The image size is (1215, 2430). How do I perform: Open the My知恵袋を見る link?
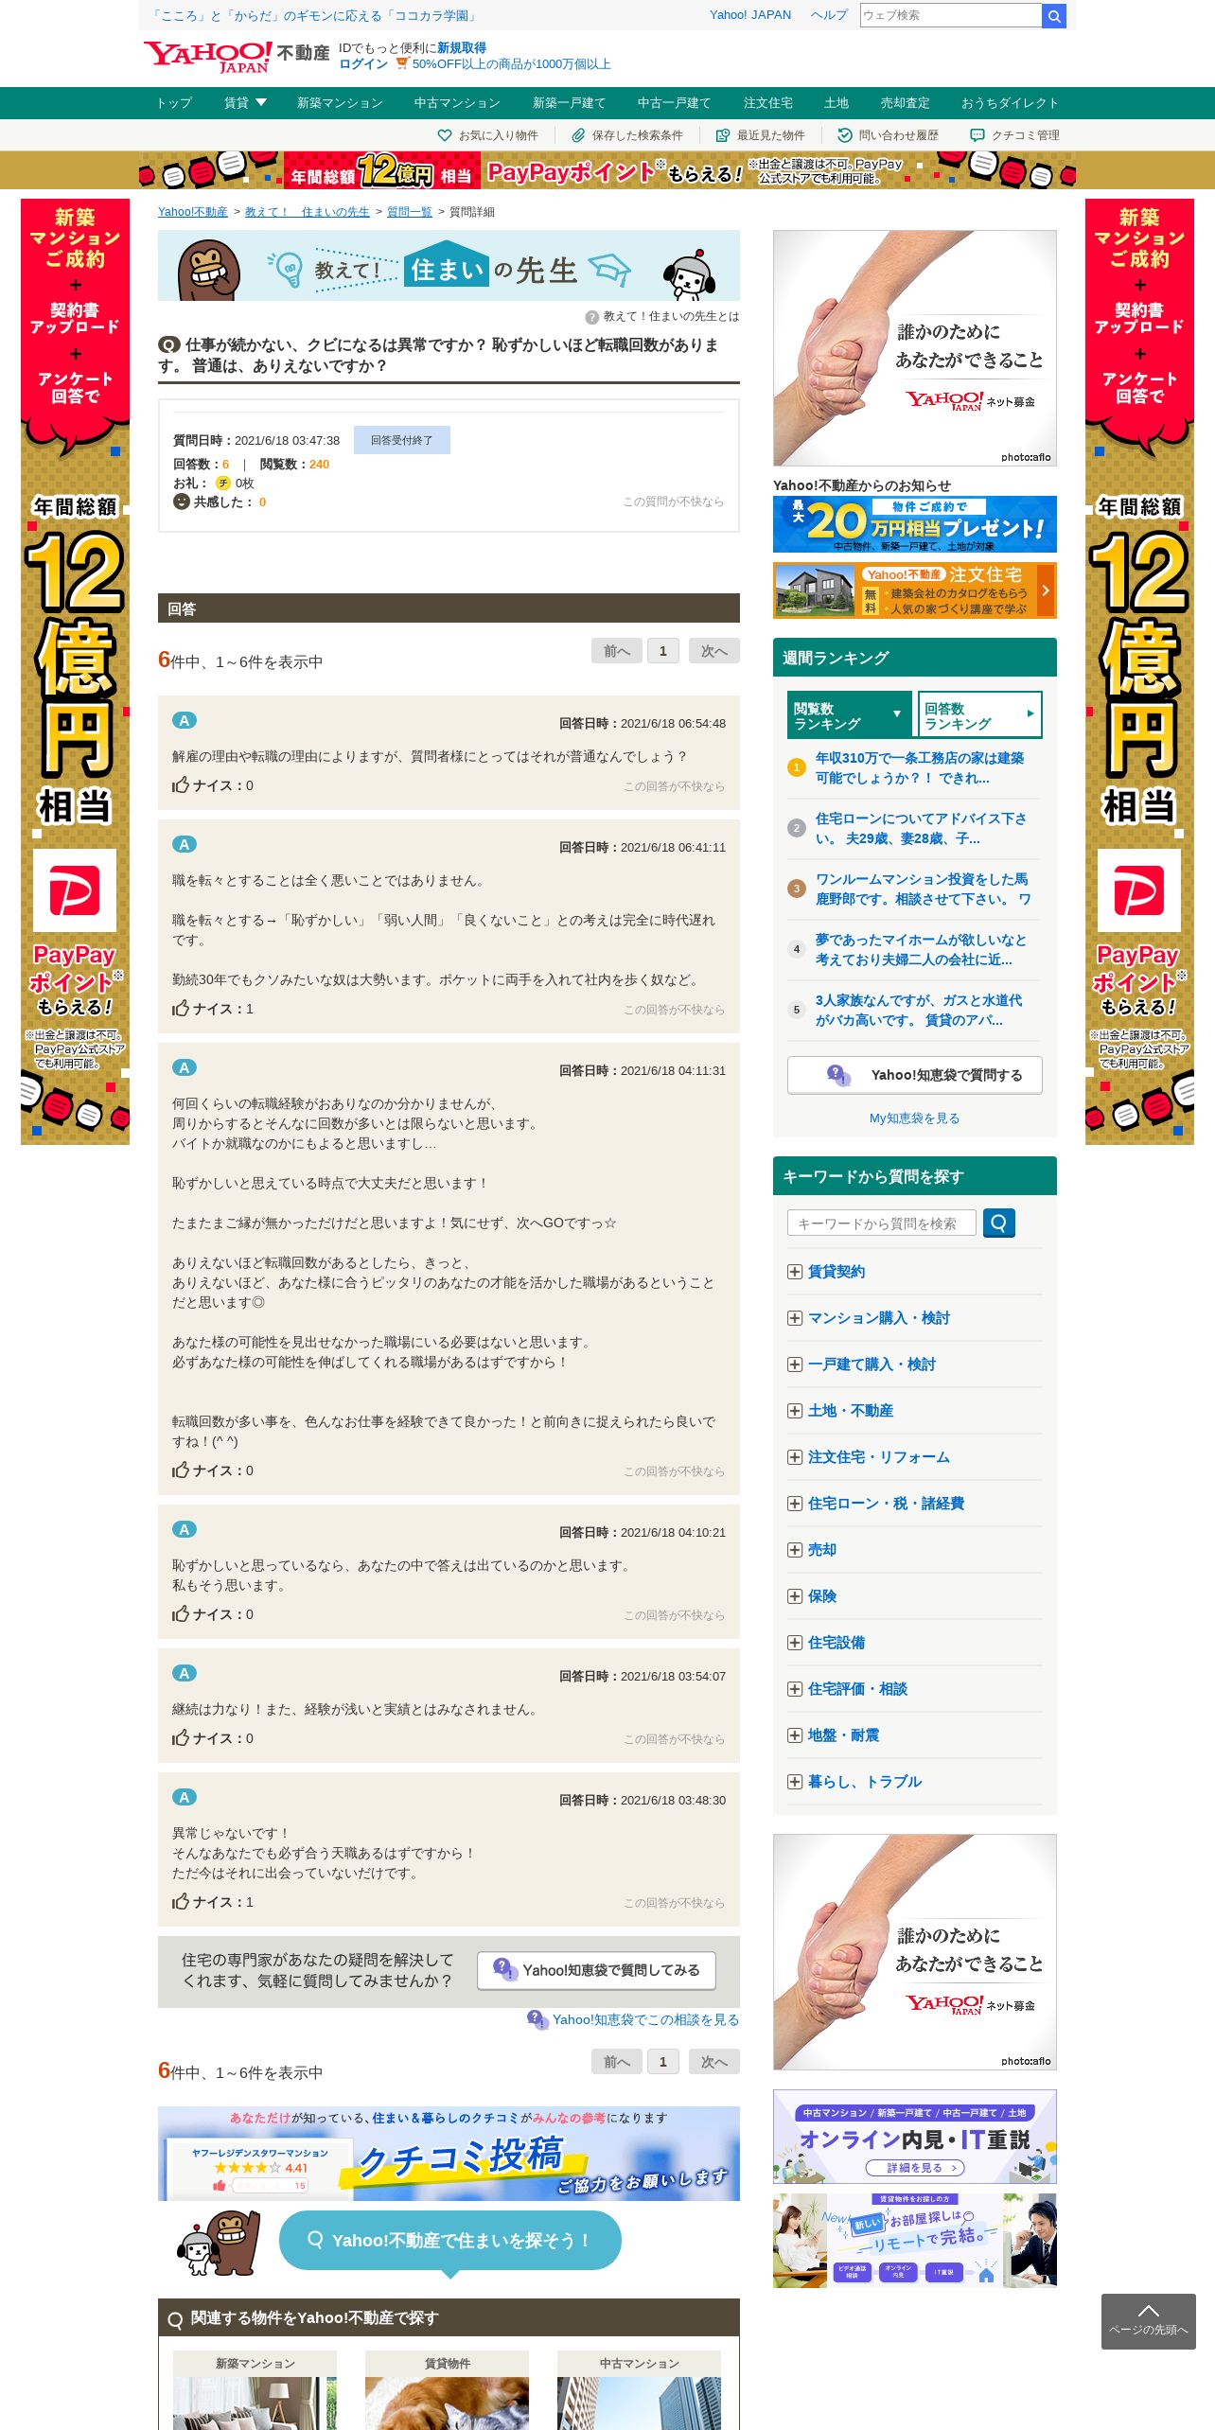(914, 1118)
